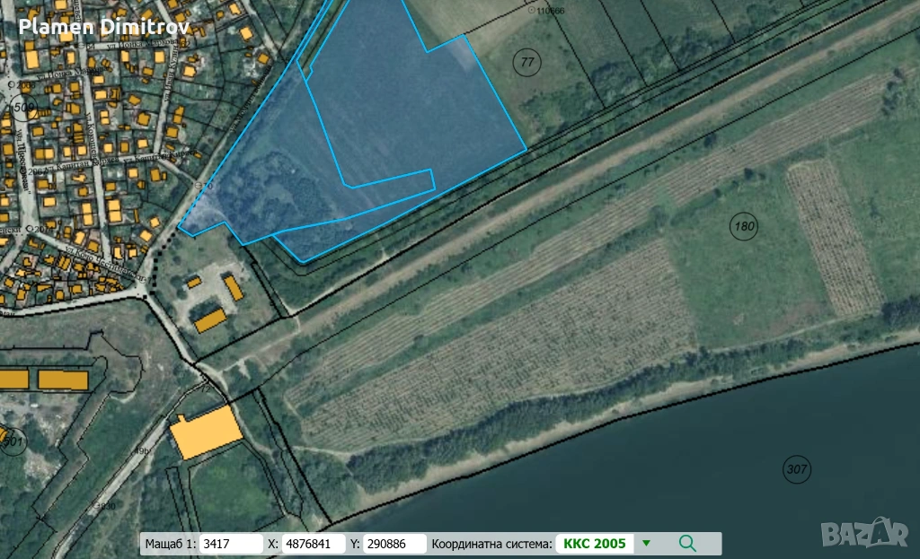Click circled parcel label 307 on the river
The image size is (920, 559).
tap(796, 468)
